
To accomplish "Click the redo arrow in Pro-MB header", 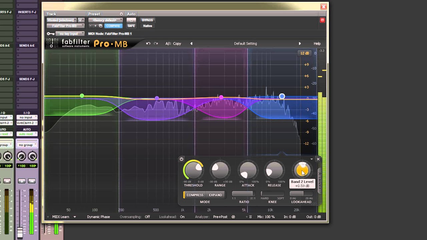I will pyautogui.click(x=156, y=44).
